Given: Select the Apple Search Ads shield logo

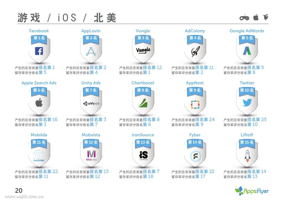Looking at the screenshot, I should click(x=39, y=102).
